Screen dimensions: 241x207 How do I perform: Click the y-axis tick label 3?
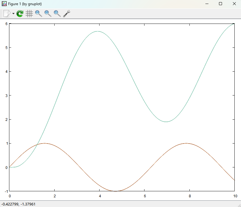6,95
